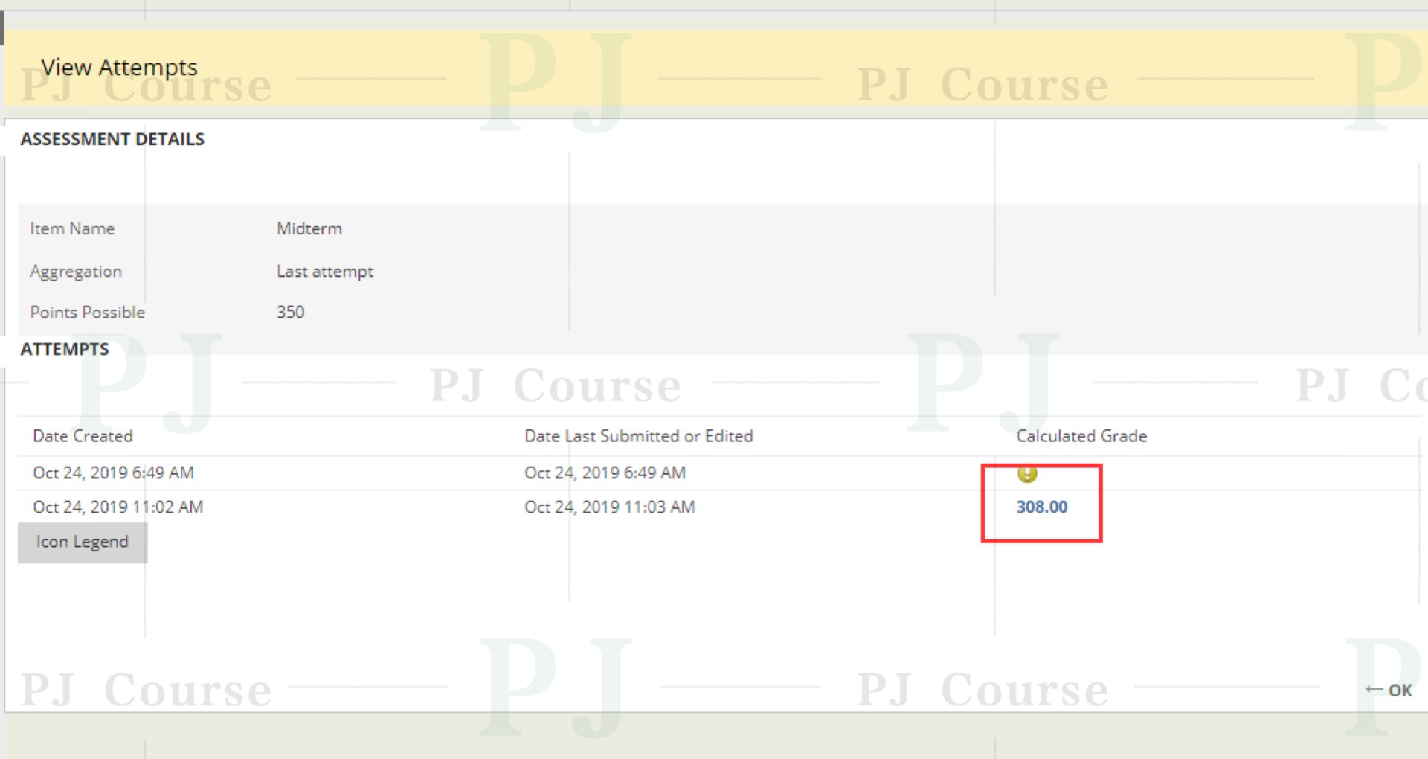The height and width of the screenshot is (759, 1428).
Task: Select the Midterm item name value
Action: (309, 229)
